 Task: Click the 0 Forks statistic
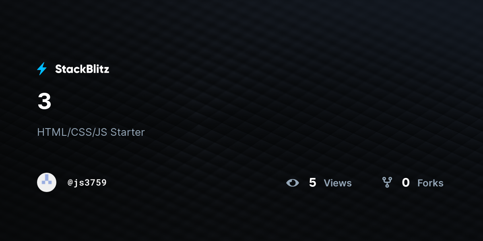pos(413,183)
